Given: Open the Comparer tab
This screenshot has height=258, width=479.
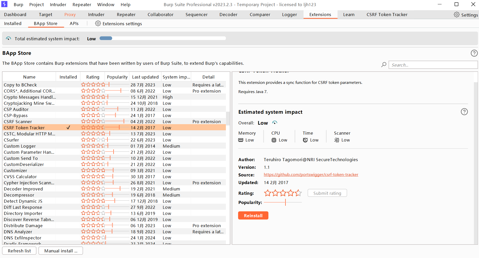Looking at the screenshot, I should (260, 15).
